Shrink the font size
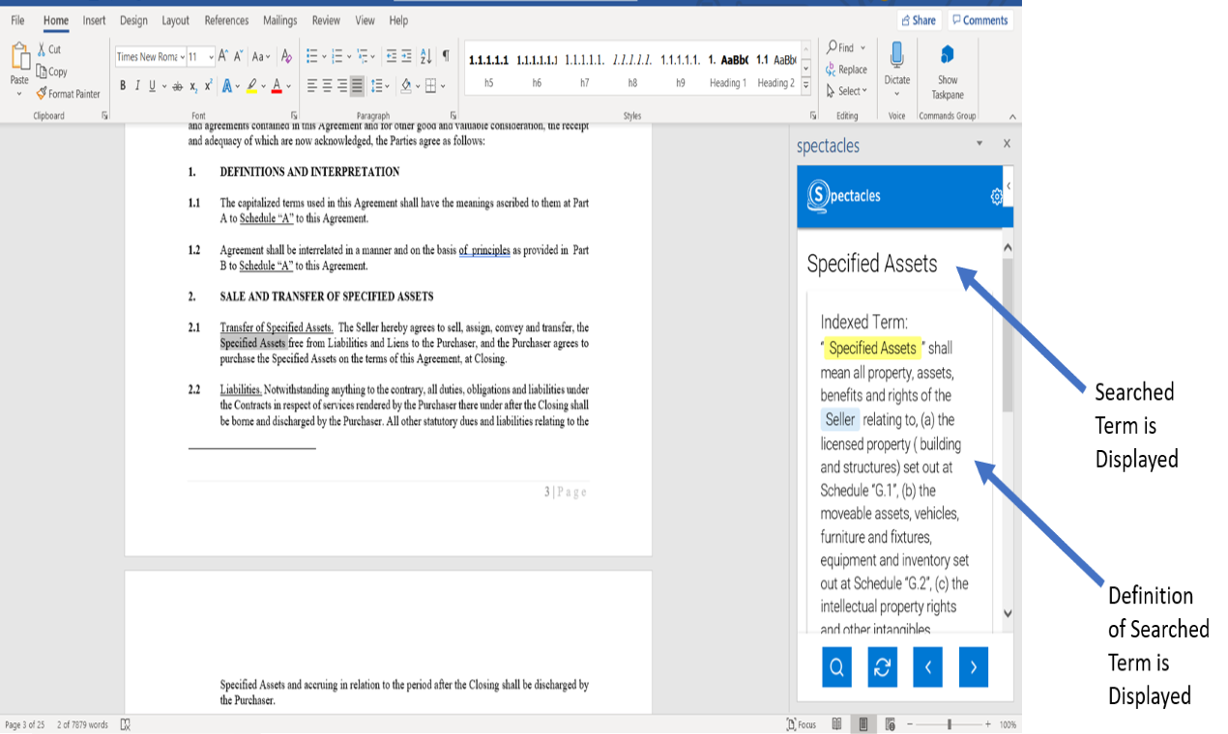 [239, 56]
